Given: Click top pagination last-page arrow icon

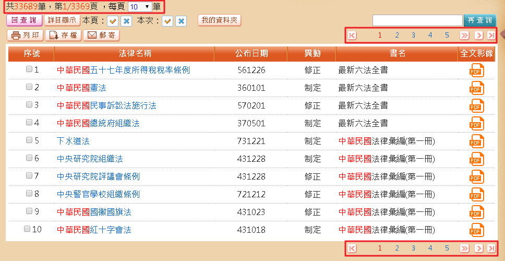Looking at the screenshot, I should 491,35.
